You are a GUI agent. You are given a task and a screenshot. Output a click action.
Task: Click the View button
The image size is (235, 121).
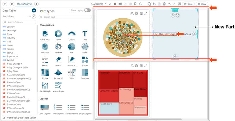[x=202, y=4]
